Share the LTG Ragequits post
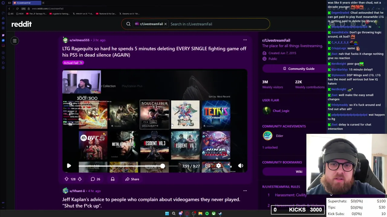Image resolution: width=387 pixels, height=217 pixels. [132, 179]
